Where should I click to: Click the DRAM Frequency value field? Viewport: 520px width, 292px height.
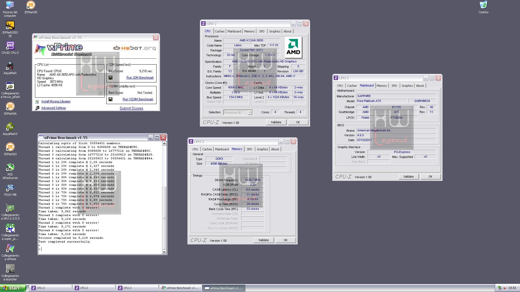point(252,180)
